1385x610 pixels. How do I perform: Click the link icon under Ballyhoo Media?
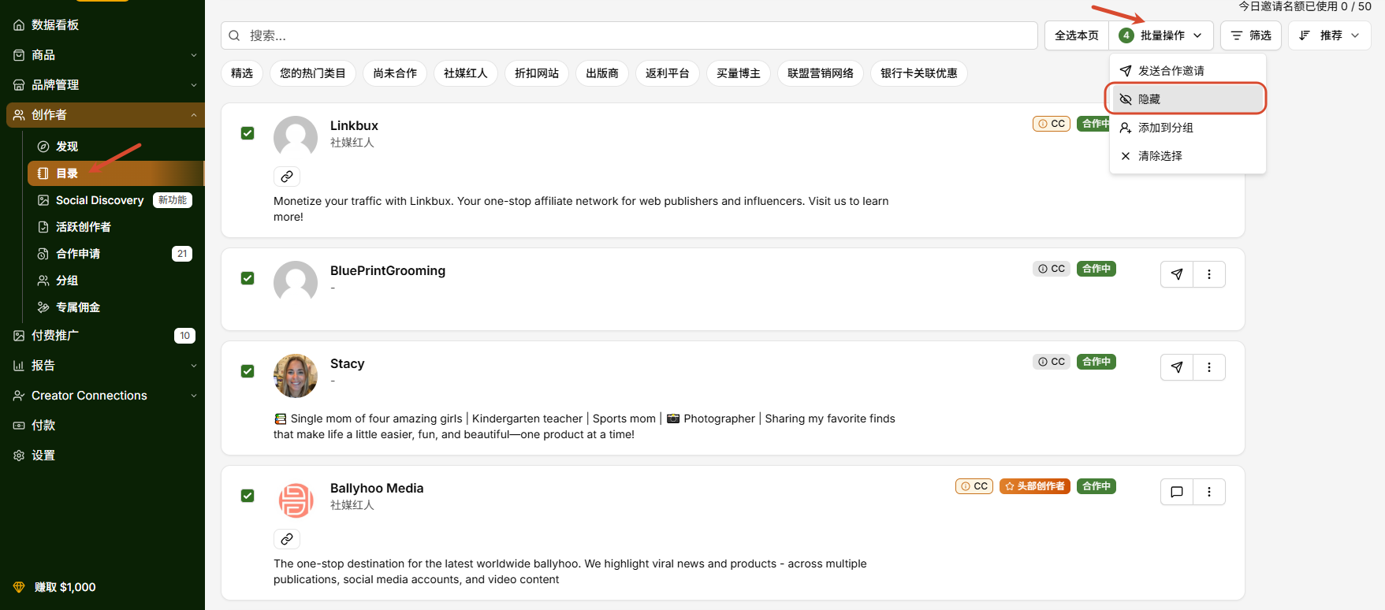coord(287,539)
